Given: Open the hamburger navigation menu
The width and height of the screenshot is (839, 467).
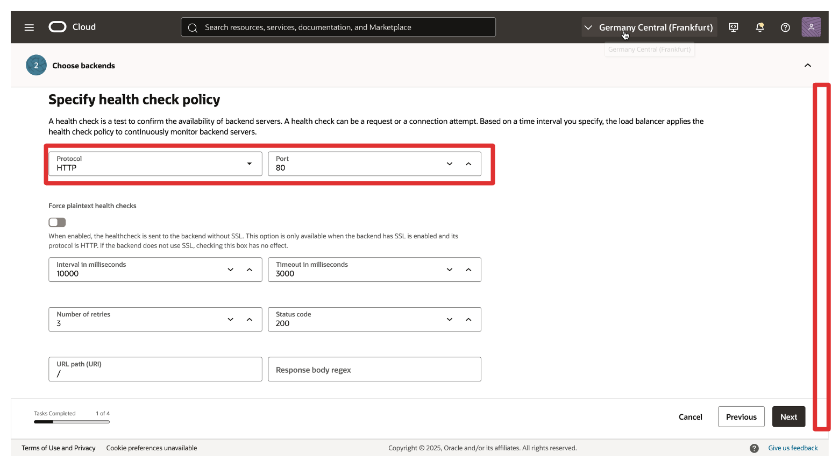Looking at the screenshot, I should 29,27.
